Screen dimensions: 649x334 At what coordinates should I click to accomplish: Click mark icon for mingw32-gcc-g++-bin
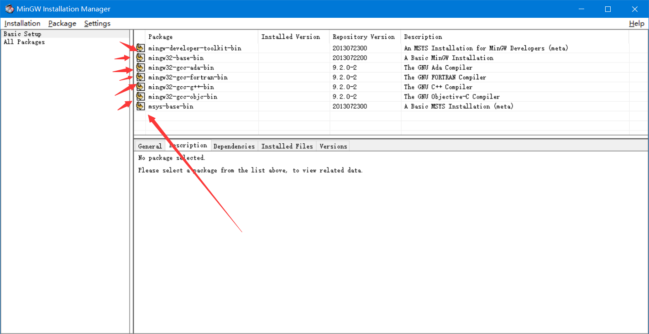141,87
